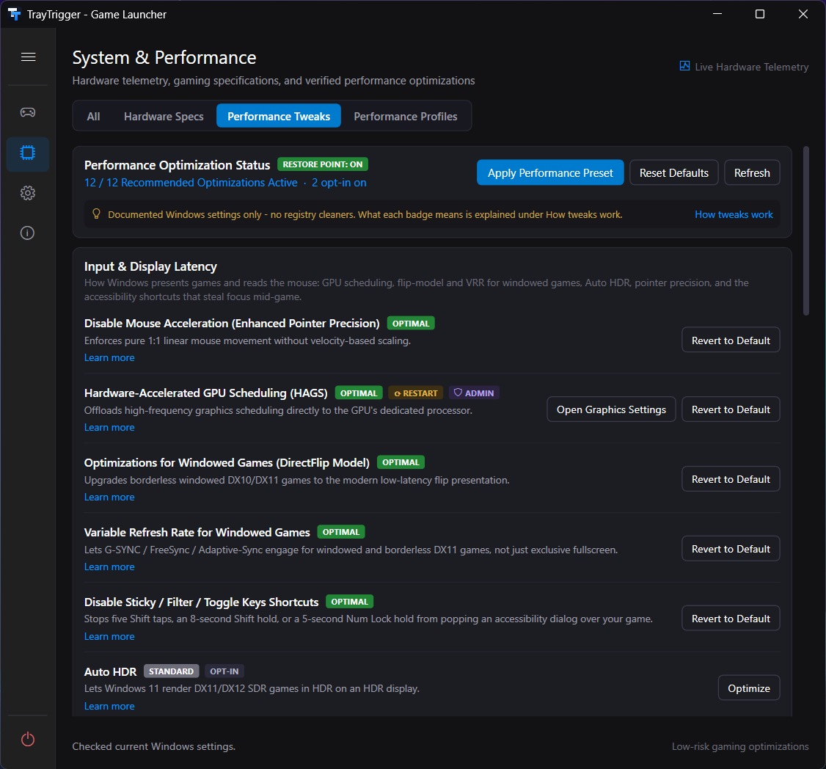
Task: Click the vertical scrollbar thumb
Action: (805, 231)
